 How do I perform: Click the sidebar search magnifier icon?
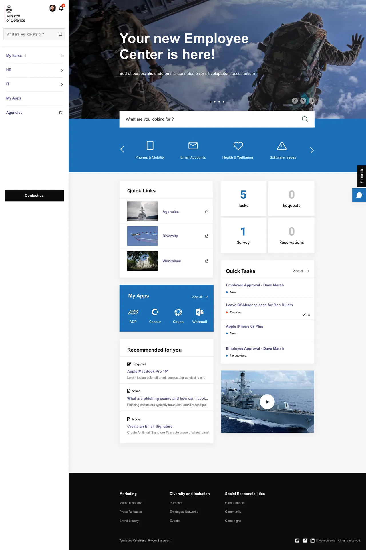pos(60,34)
